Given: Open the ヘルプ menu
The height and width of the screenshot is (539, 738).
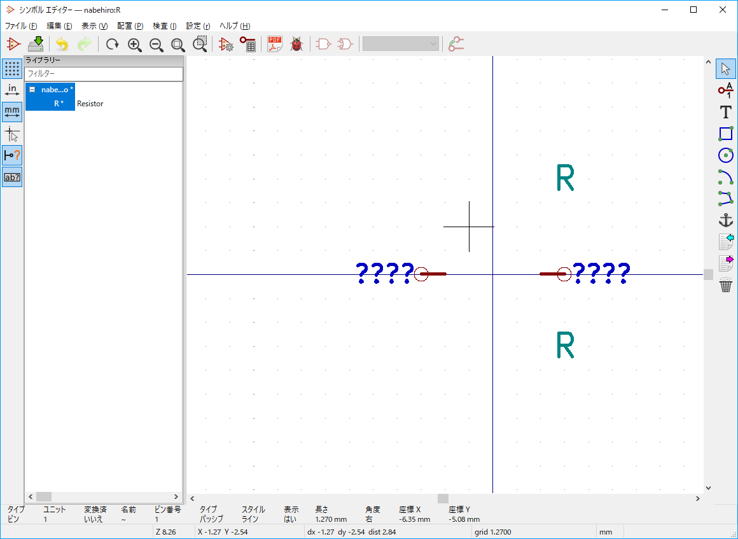Looking at the screenshot, I should click(235, 26).
